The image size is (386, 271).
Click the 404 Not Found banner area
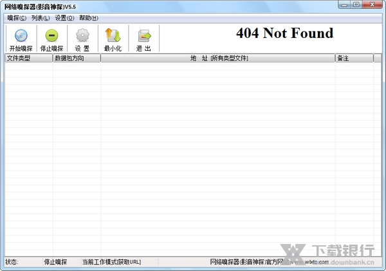[x=284, y=33]
